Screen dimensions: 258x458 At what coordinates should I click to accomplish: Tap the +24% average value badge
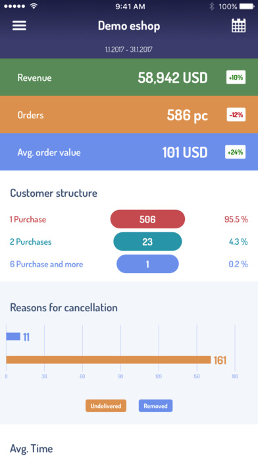click(235, 152)
